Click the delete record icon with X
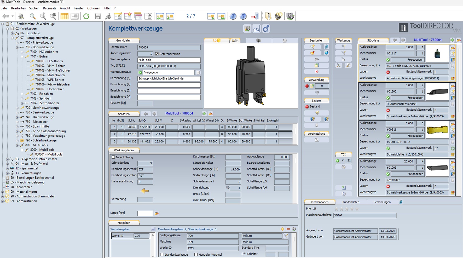 148,16
